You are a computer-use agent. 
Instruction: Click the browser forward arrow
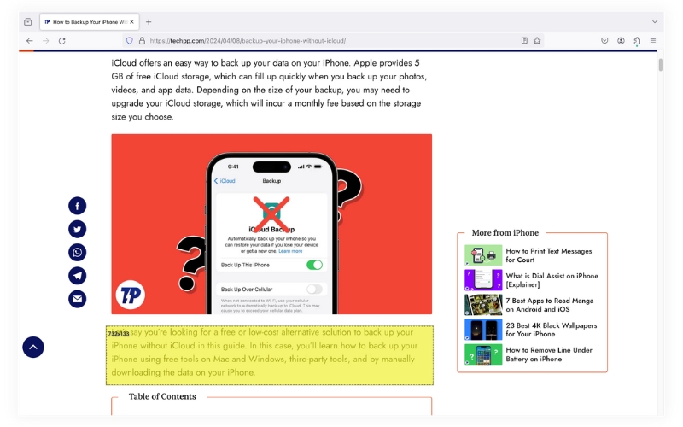coord(46,40)
